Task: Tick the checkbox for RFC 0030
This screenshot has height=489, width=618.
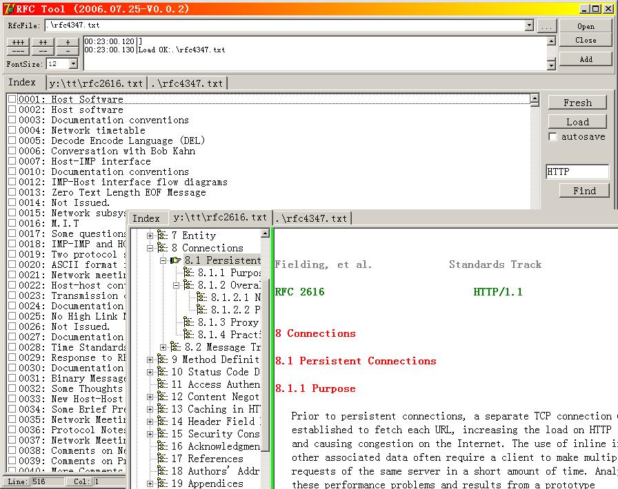Action: tap(12, 368)
